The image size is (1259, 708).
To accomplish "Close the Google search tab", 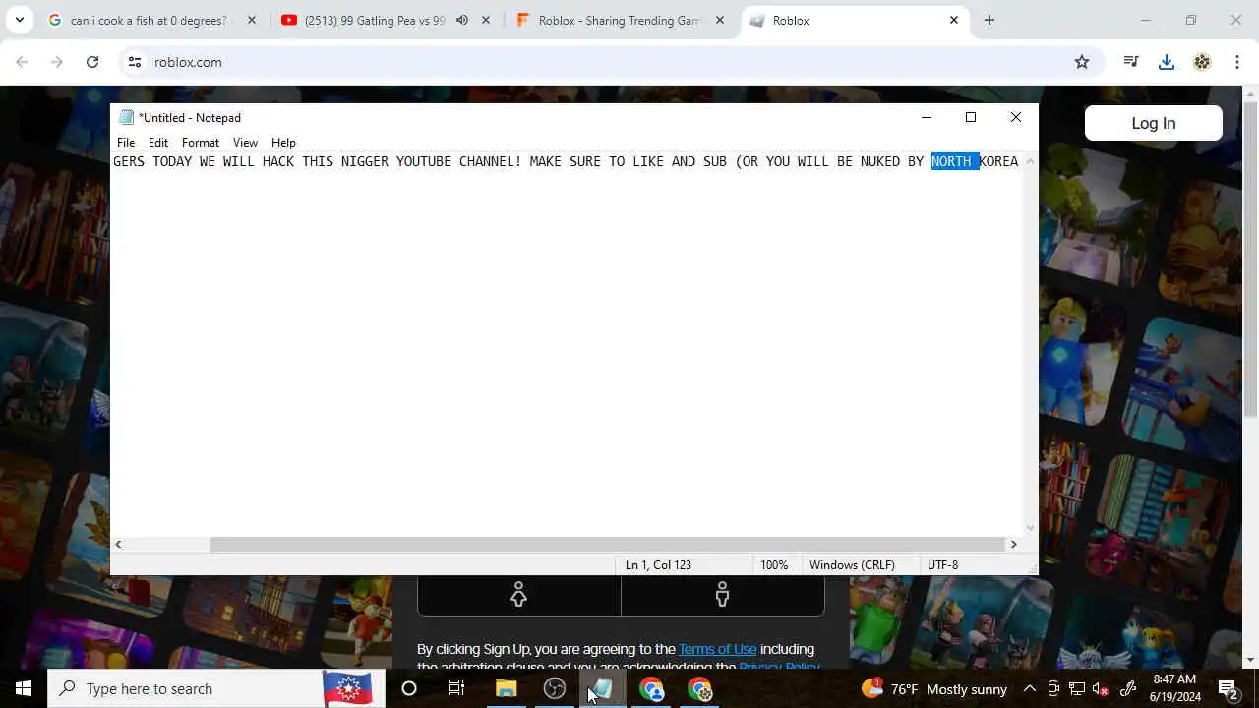I will pos(252,20).
